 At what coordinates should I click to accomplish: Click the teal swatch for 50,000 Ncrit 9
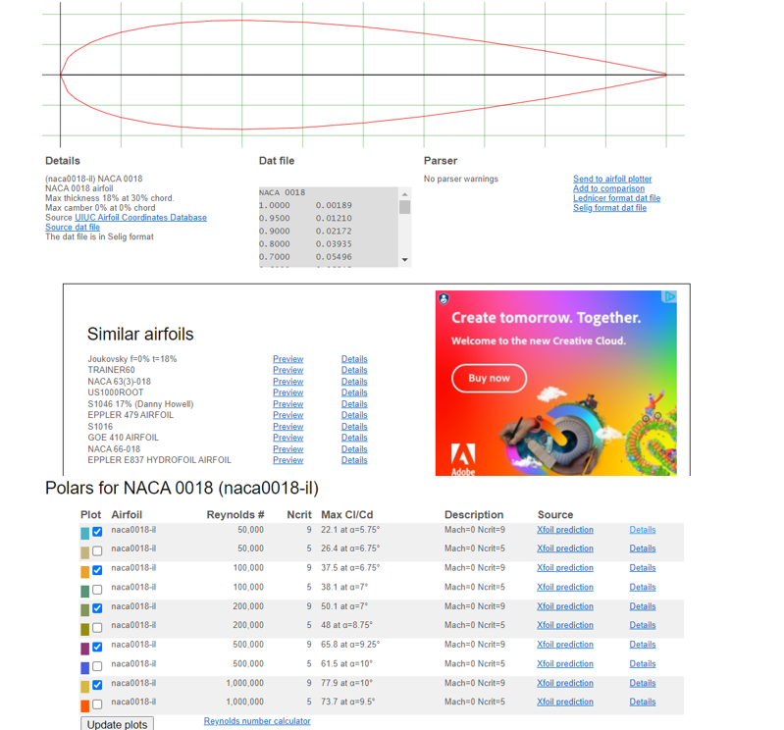(x=85, y=533)
